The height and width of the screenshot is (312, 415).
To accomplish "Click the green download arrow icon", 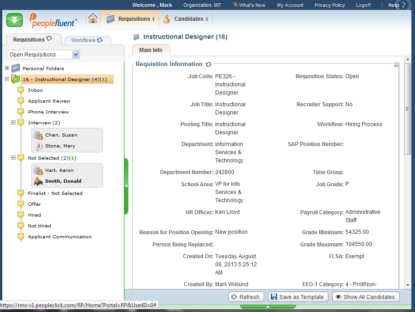I will [x=14, y=19].
